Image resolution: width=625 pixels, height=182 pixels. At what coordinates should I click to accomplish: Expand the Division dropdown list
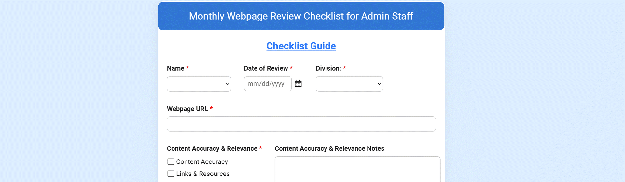349,84
